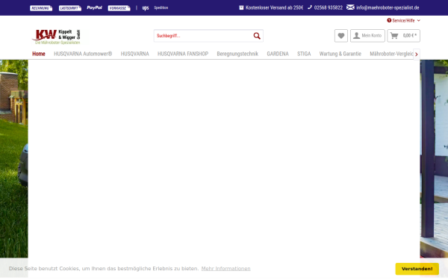Click the Rechnung payment badge

click(x=41, y=8)
